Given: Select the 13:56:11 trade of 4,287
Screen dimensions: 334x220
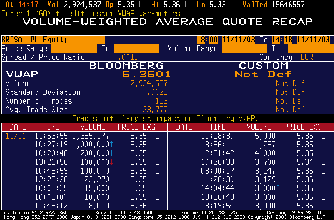Looking at the screenshot, I should tap(251, 145).
